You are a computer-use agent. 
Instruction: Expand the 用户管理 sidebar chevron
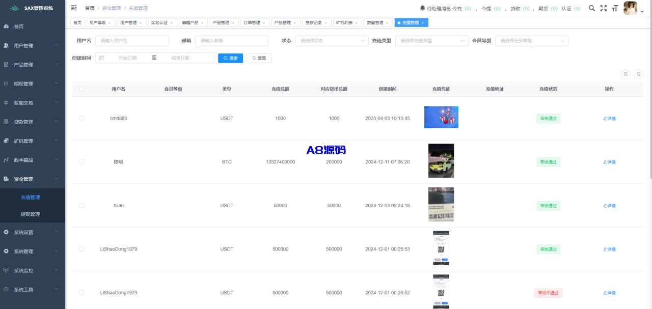[x=57, y=45]
